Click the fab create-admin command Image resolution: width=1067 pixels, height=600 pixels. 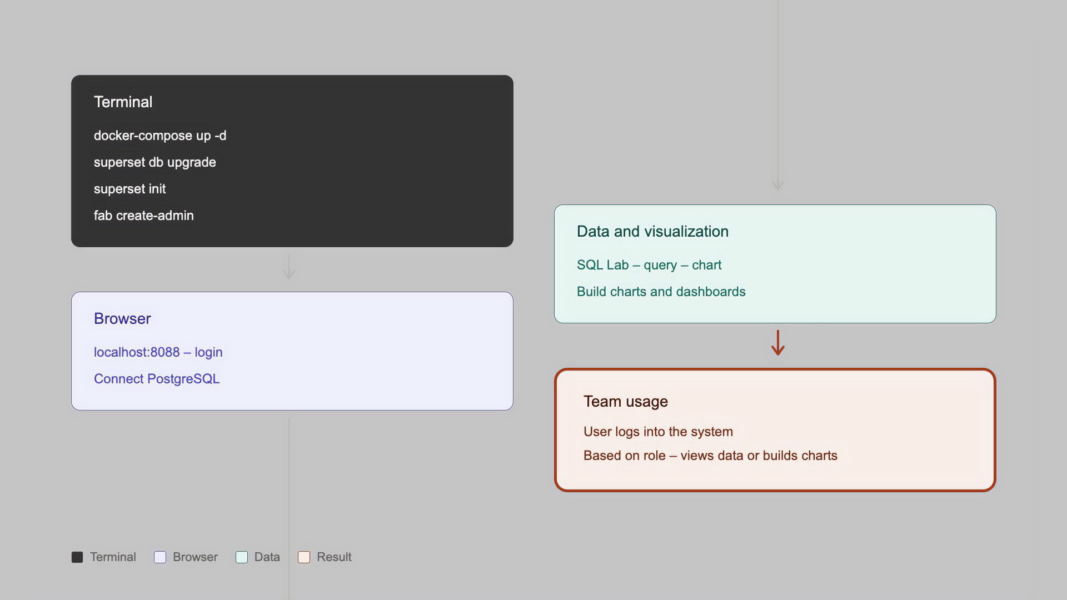pyautogui.click(x=143, y=216)
